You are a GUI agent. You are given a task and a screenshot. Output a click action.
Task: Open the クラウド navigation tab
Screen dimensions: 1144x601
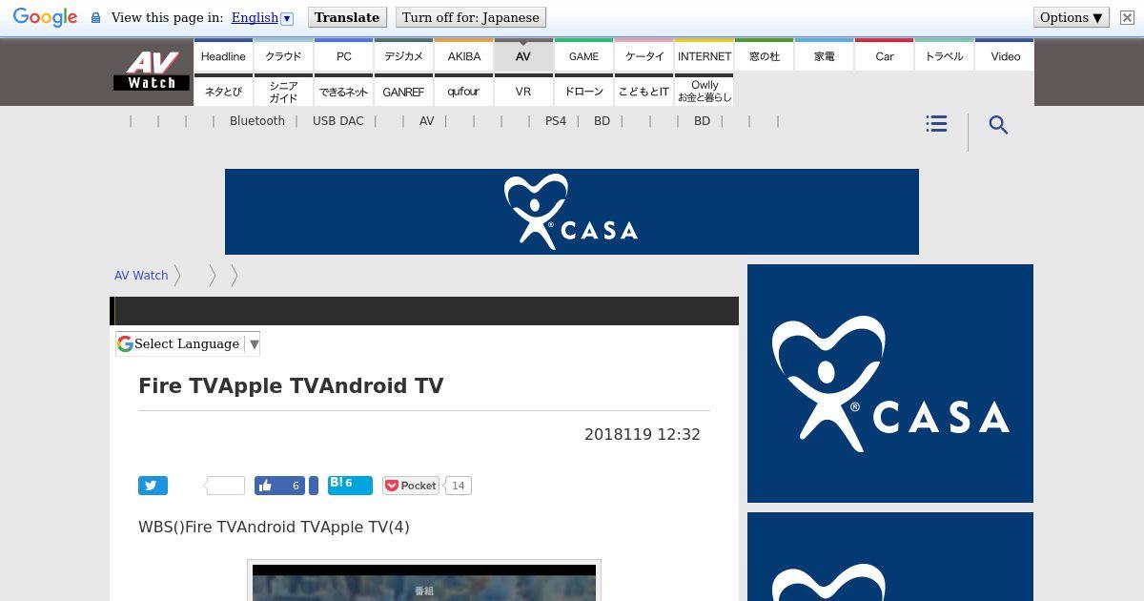pos(283,55)
